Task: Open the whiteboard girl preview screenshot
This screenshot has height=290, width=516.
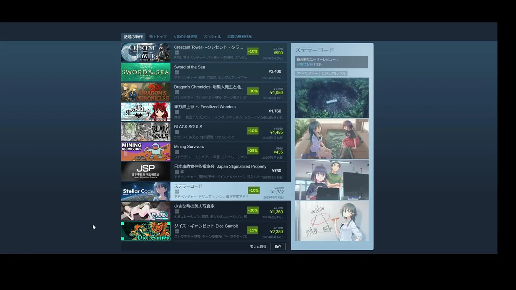Action: click(x=332, y=221)
